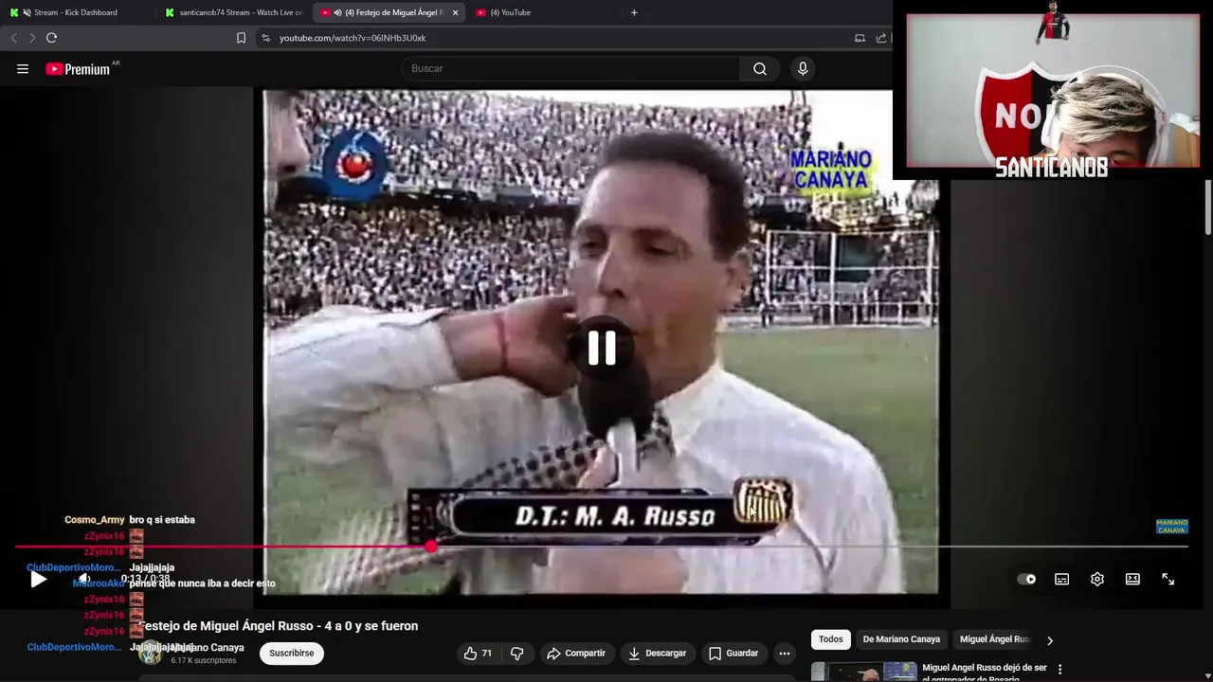
Task: Open the player settings gear
Action: [1097, 579]
